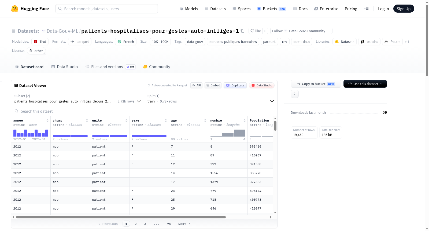Go to Spaces in the top navigation
This screenshot has width=429, height=231.
tap(241, 9)
